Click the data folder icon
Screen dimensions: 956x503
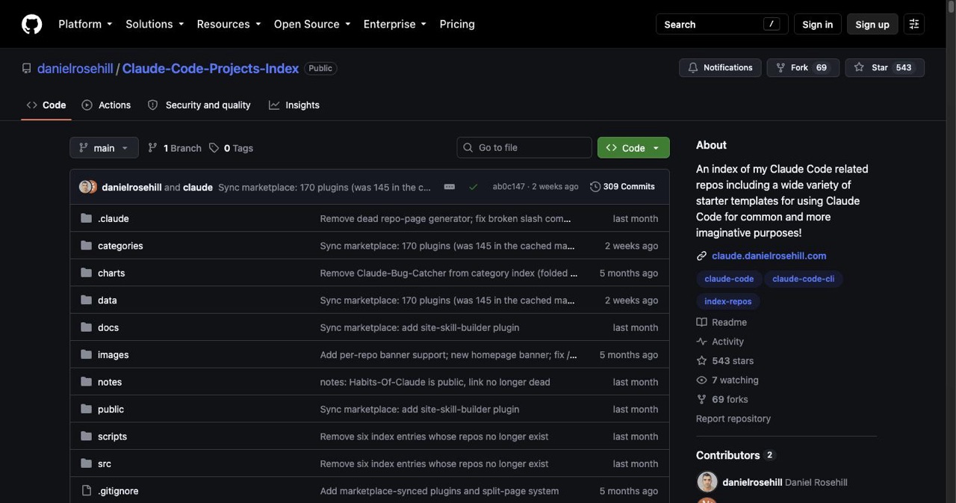coord(86,300)
